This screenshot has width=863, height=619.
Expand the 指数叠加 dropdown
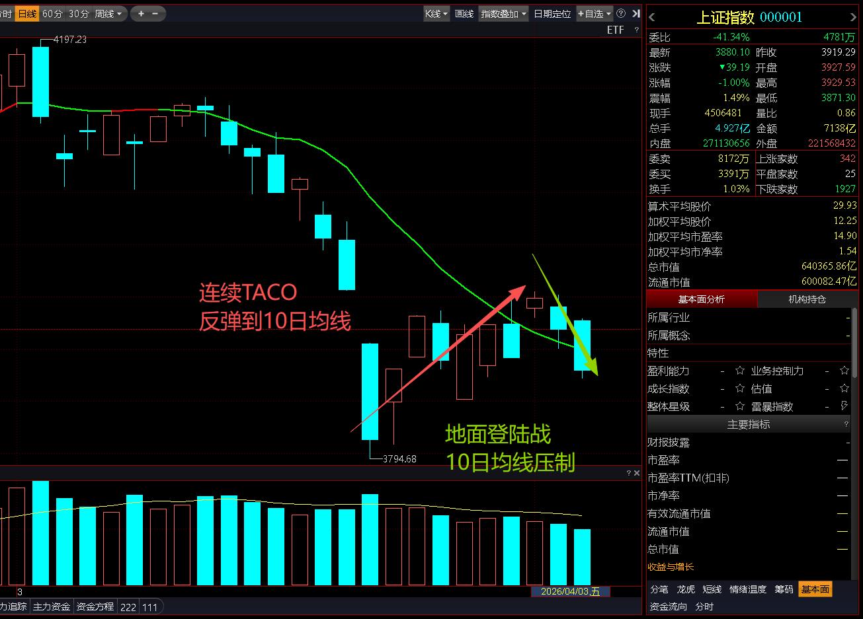tap(504, 13)
